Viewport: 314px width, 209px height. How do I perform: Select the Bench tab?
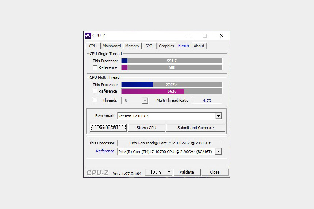(x=184, y=46)
